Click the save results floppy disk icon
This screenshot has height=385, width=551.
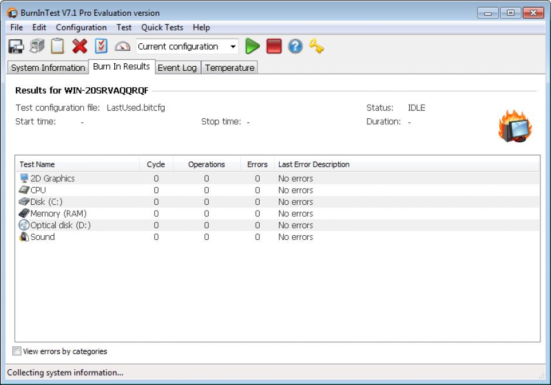coord(16,46)
